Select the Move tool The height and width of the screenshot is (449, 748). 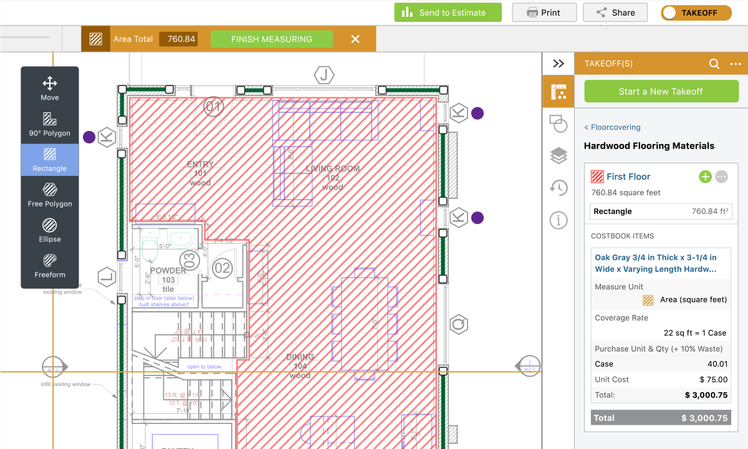[50, 88]
